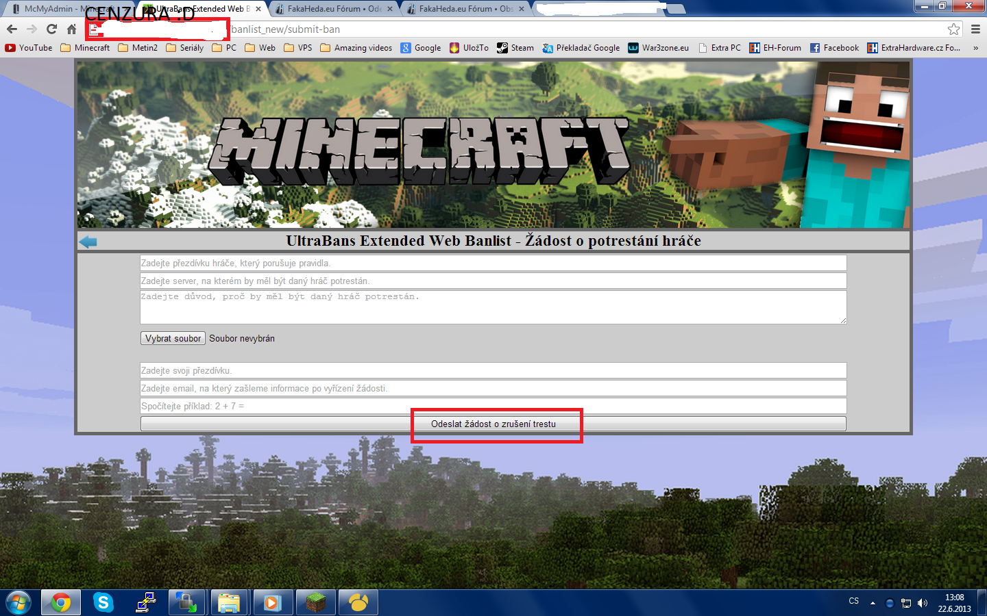Open Windows Explorer from the taskbar

229,603
